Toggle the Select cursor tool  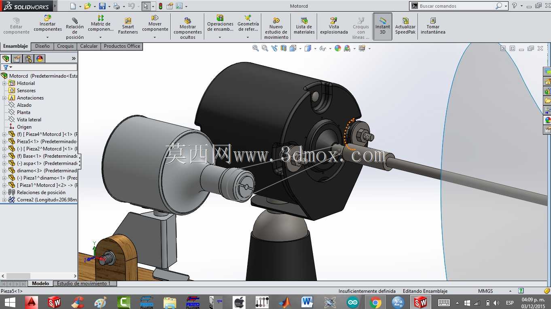point(146,6)
